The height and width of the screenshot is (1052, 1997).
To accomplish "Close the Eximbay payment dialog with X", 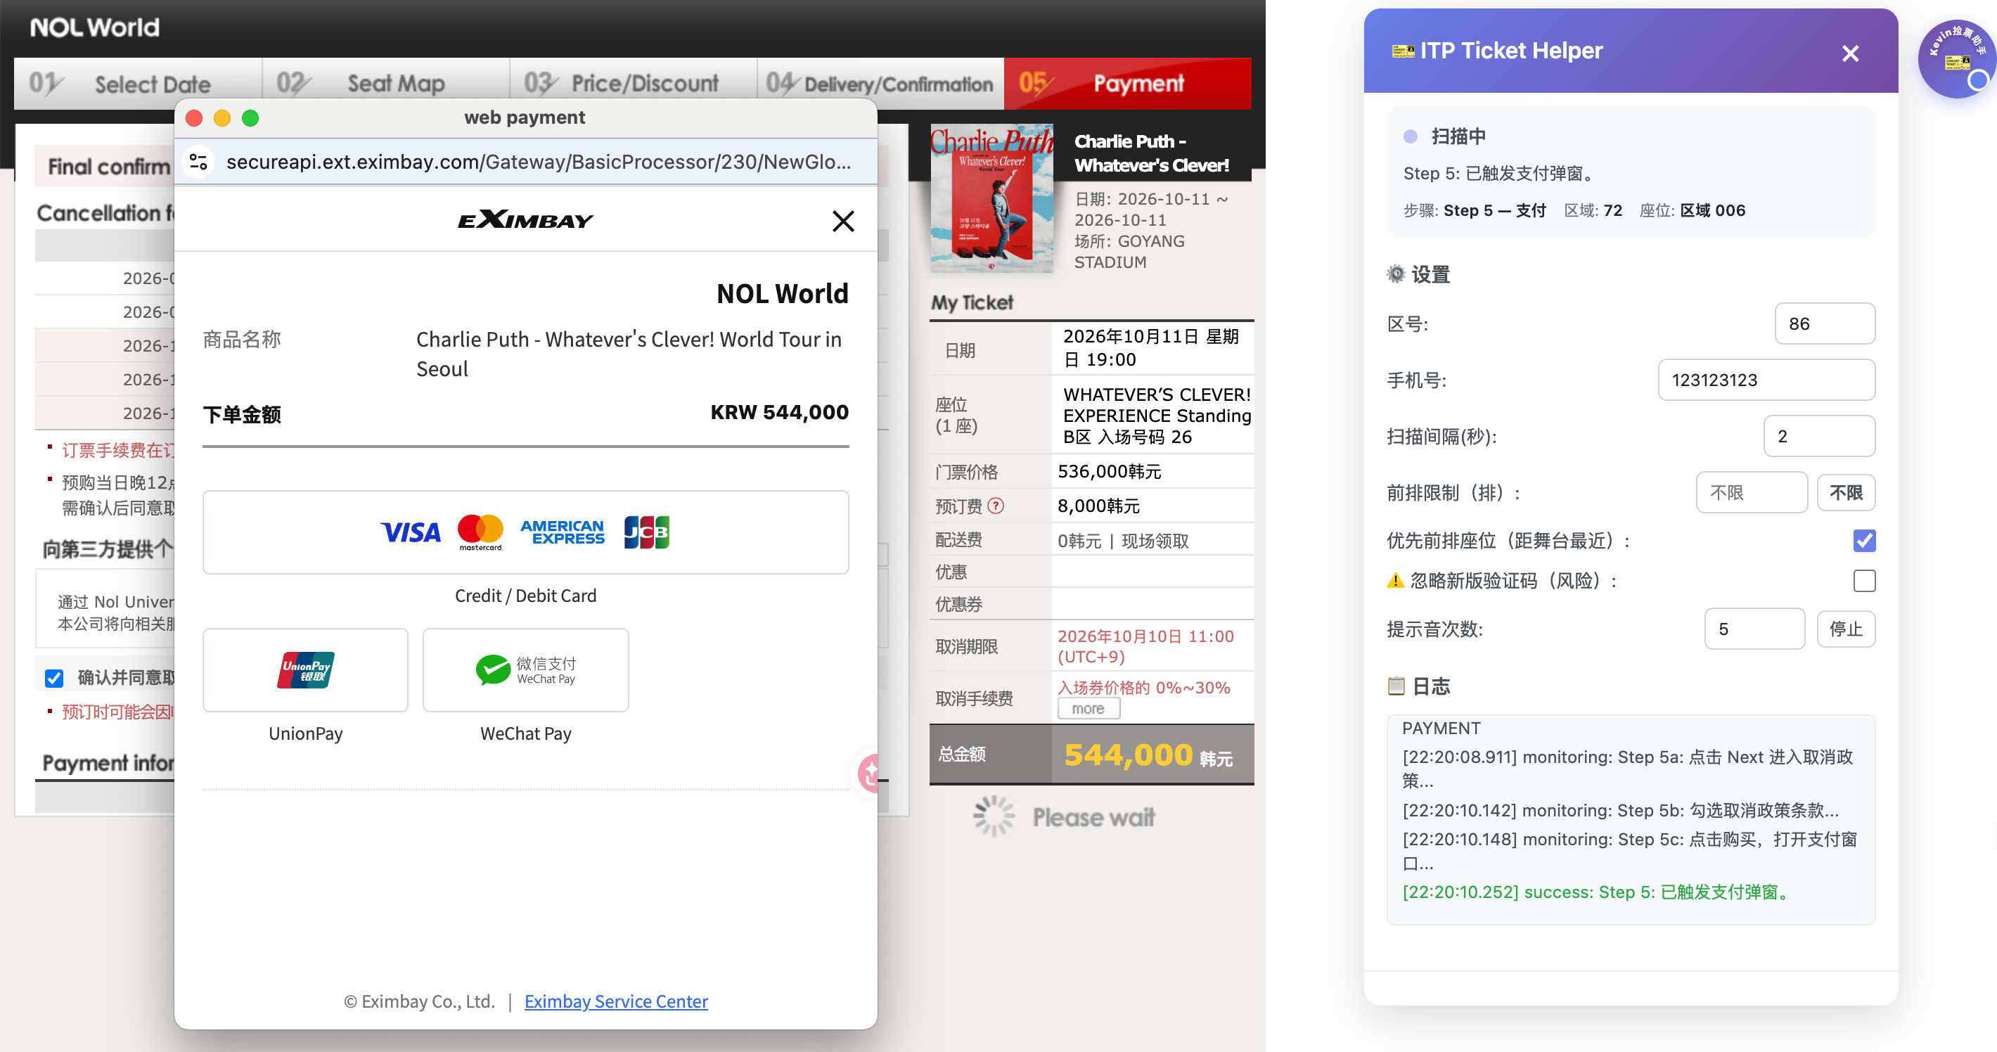I will pyautogui.click(x=842, y=221).
